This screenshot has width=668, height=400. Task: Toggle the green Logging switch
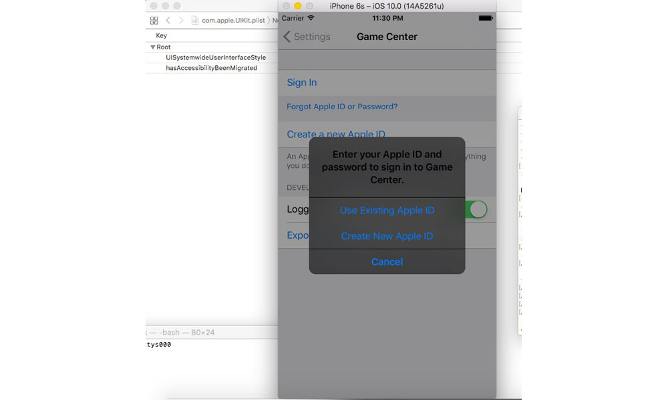478,209
